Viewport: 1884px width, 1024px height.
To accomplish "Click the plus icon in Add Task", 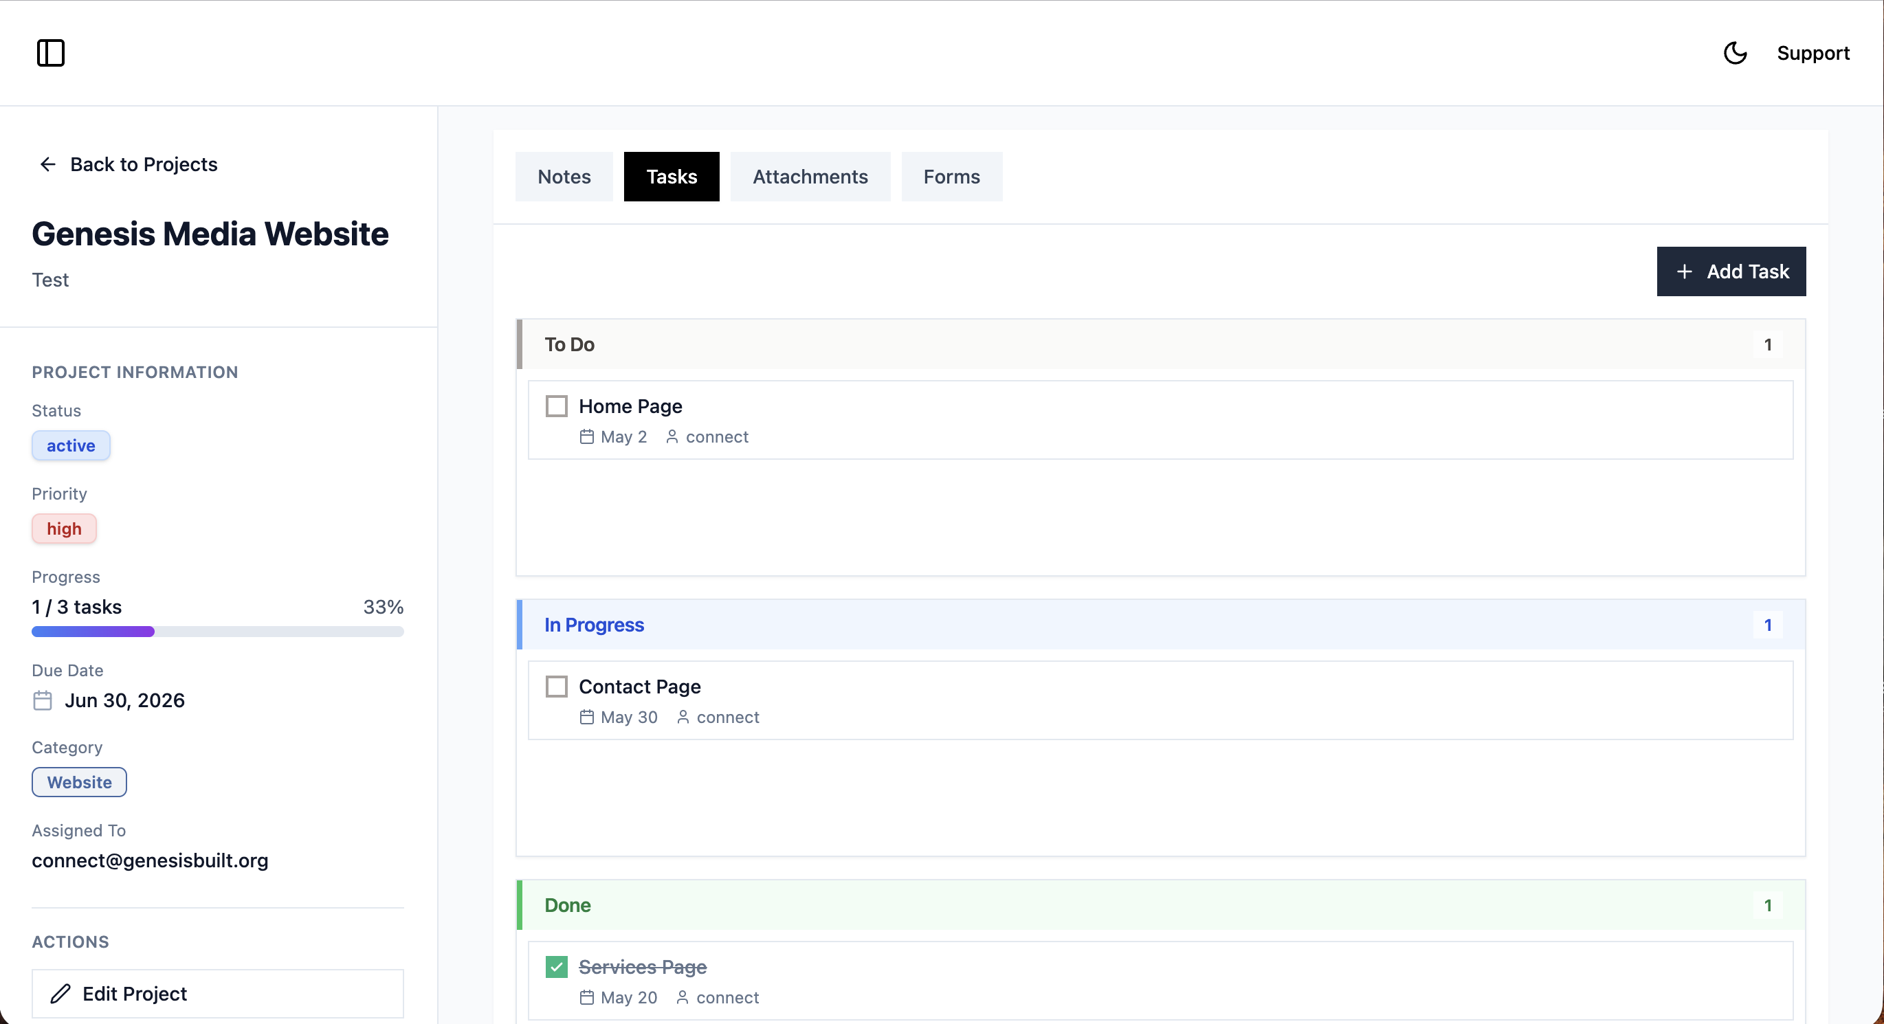I will coord(1685,271).
